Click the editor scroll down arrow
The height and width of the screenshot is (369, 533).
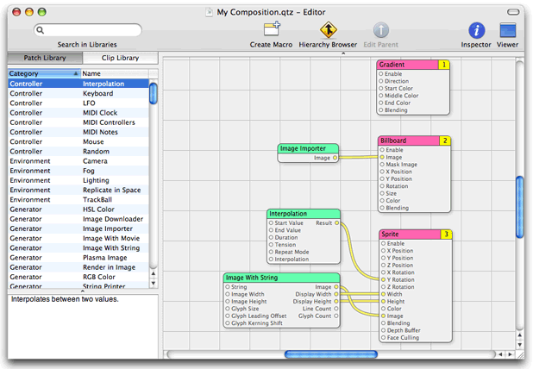click(x=519, y=345)
